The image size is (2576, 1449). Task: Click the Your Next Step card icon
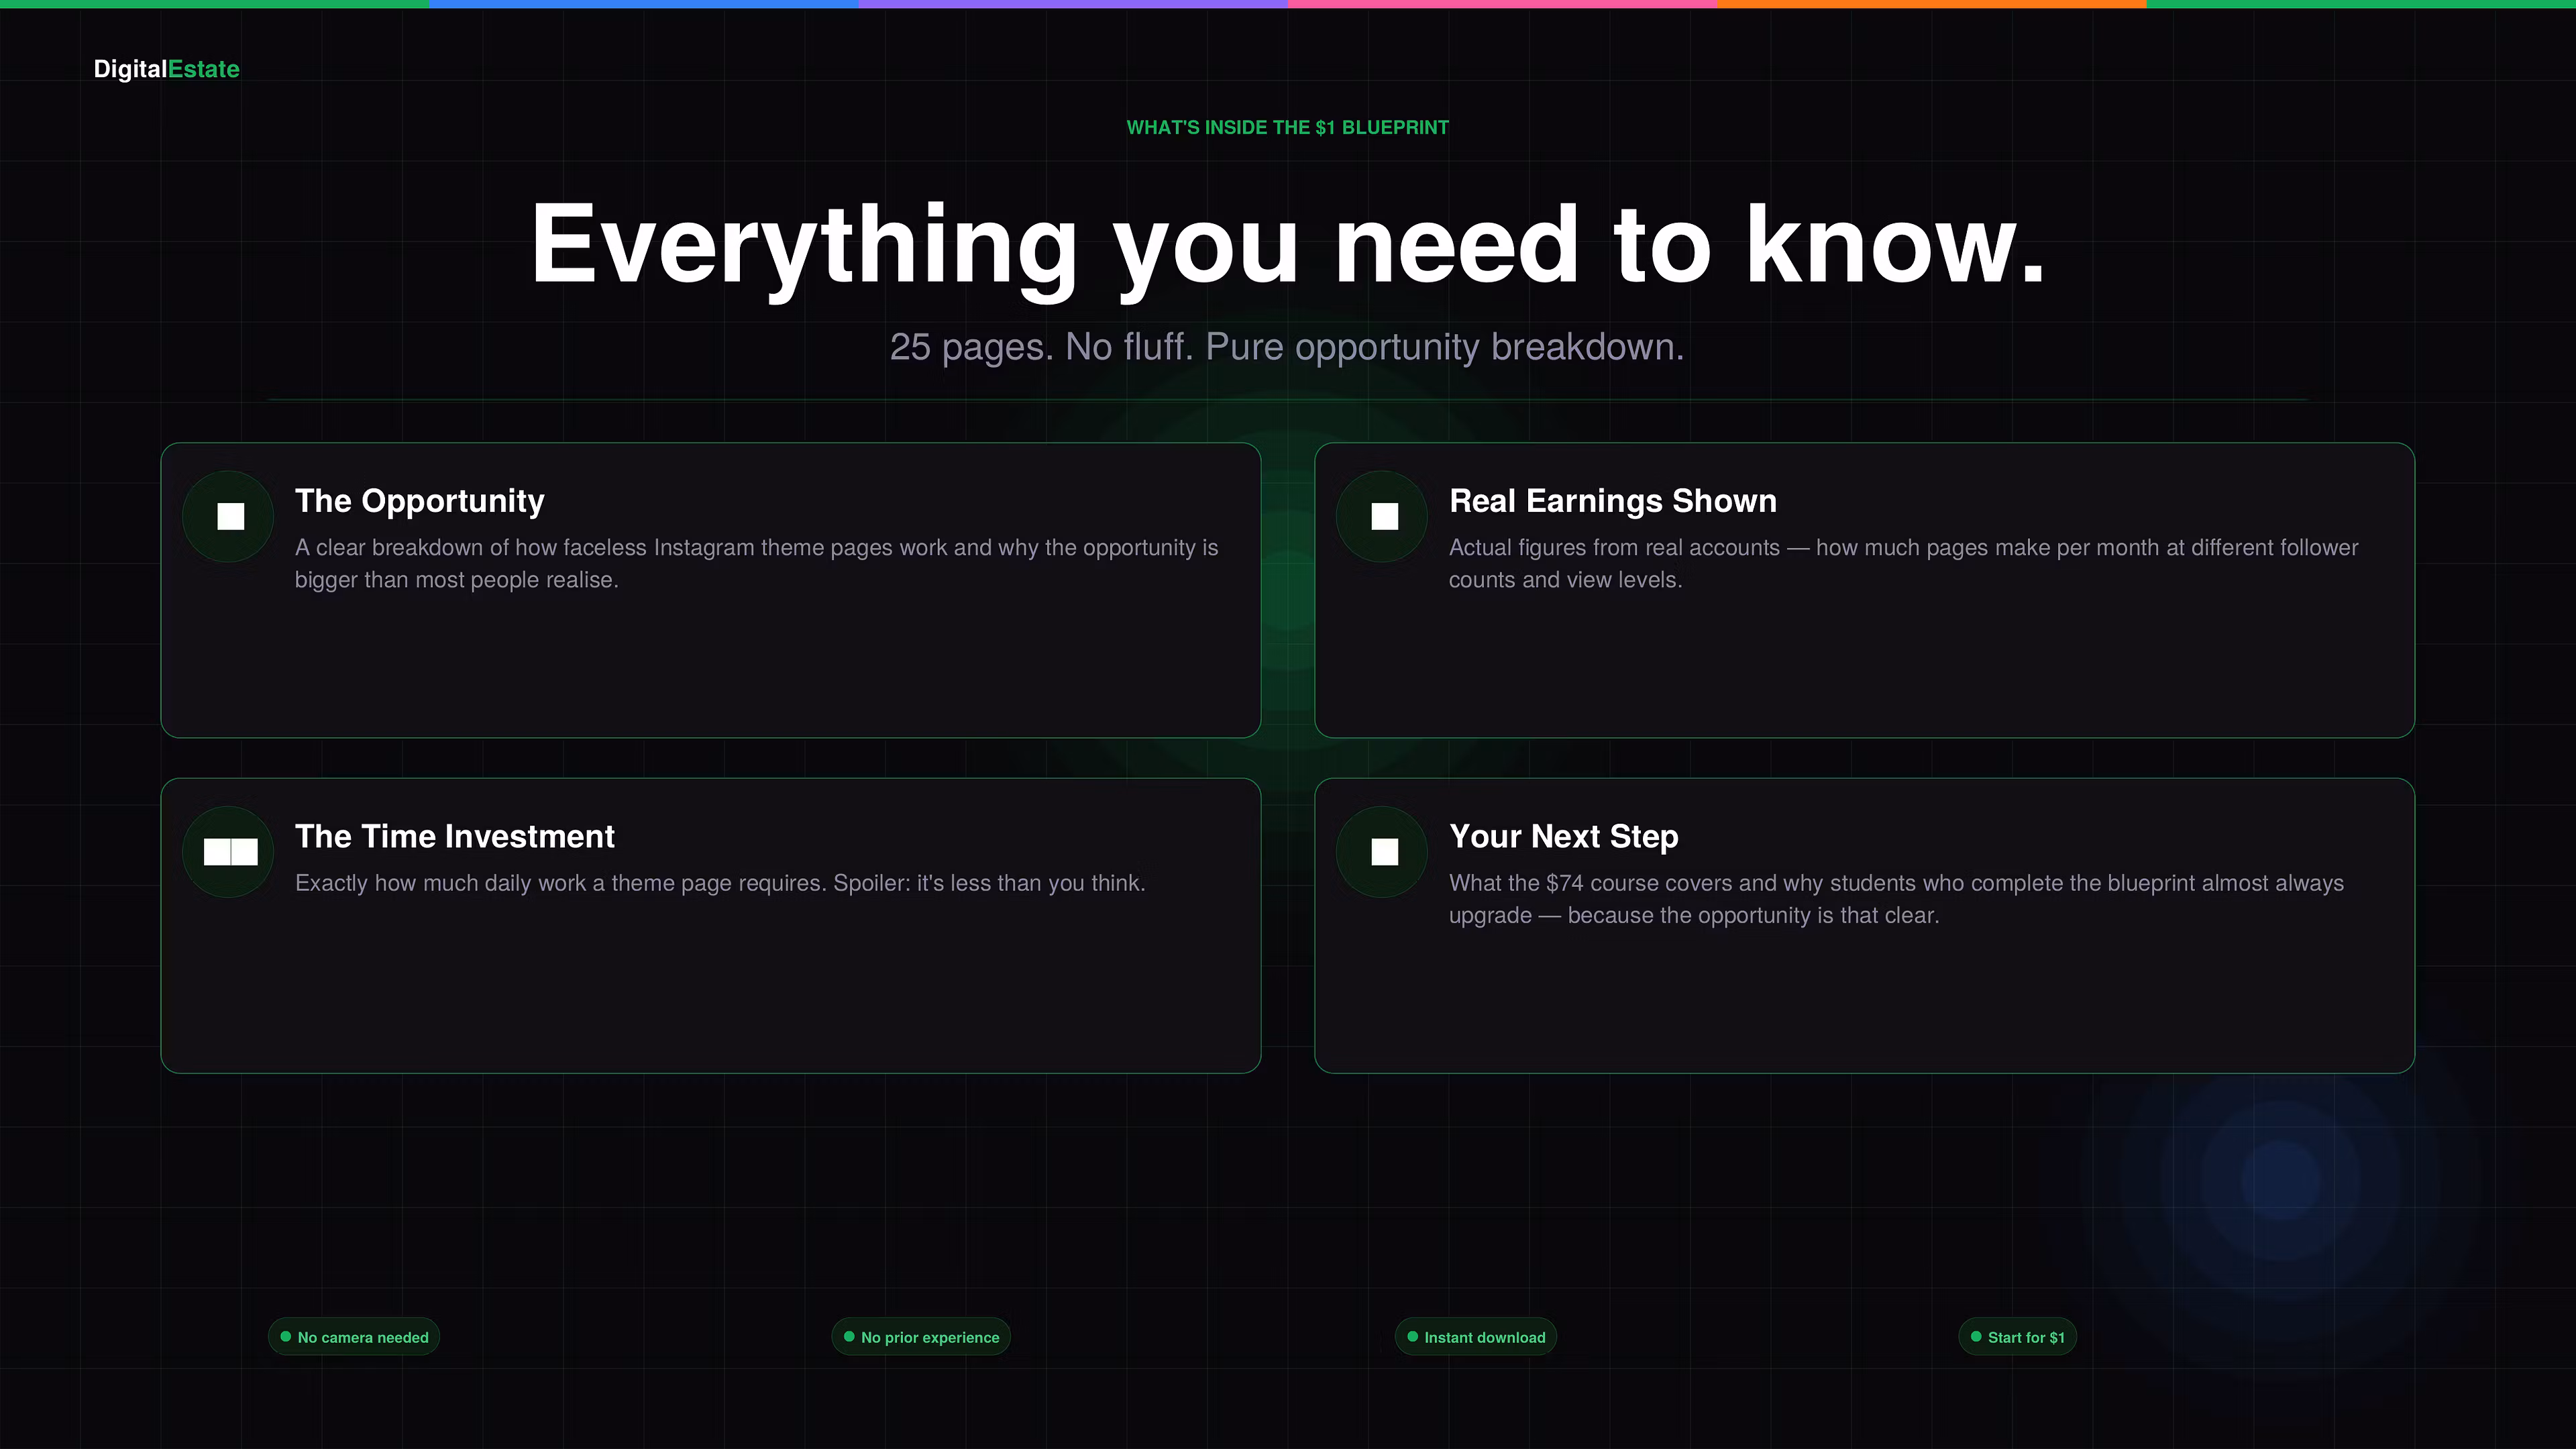point(1383,852)
